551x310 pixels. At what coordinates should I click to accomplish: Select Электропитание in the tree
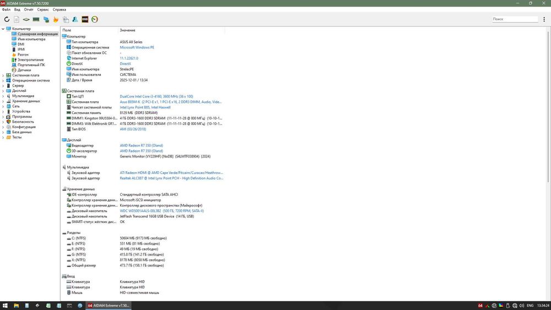[x=30, y=59]
